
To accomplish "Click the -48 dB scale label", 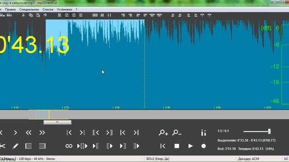I will (275, 101).
